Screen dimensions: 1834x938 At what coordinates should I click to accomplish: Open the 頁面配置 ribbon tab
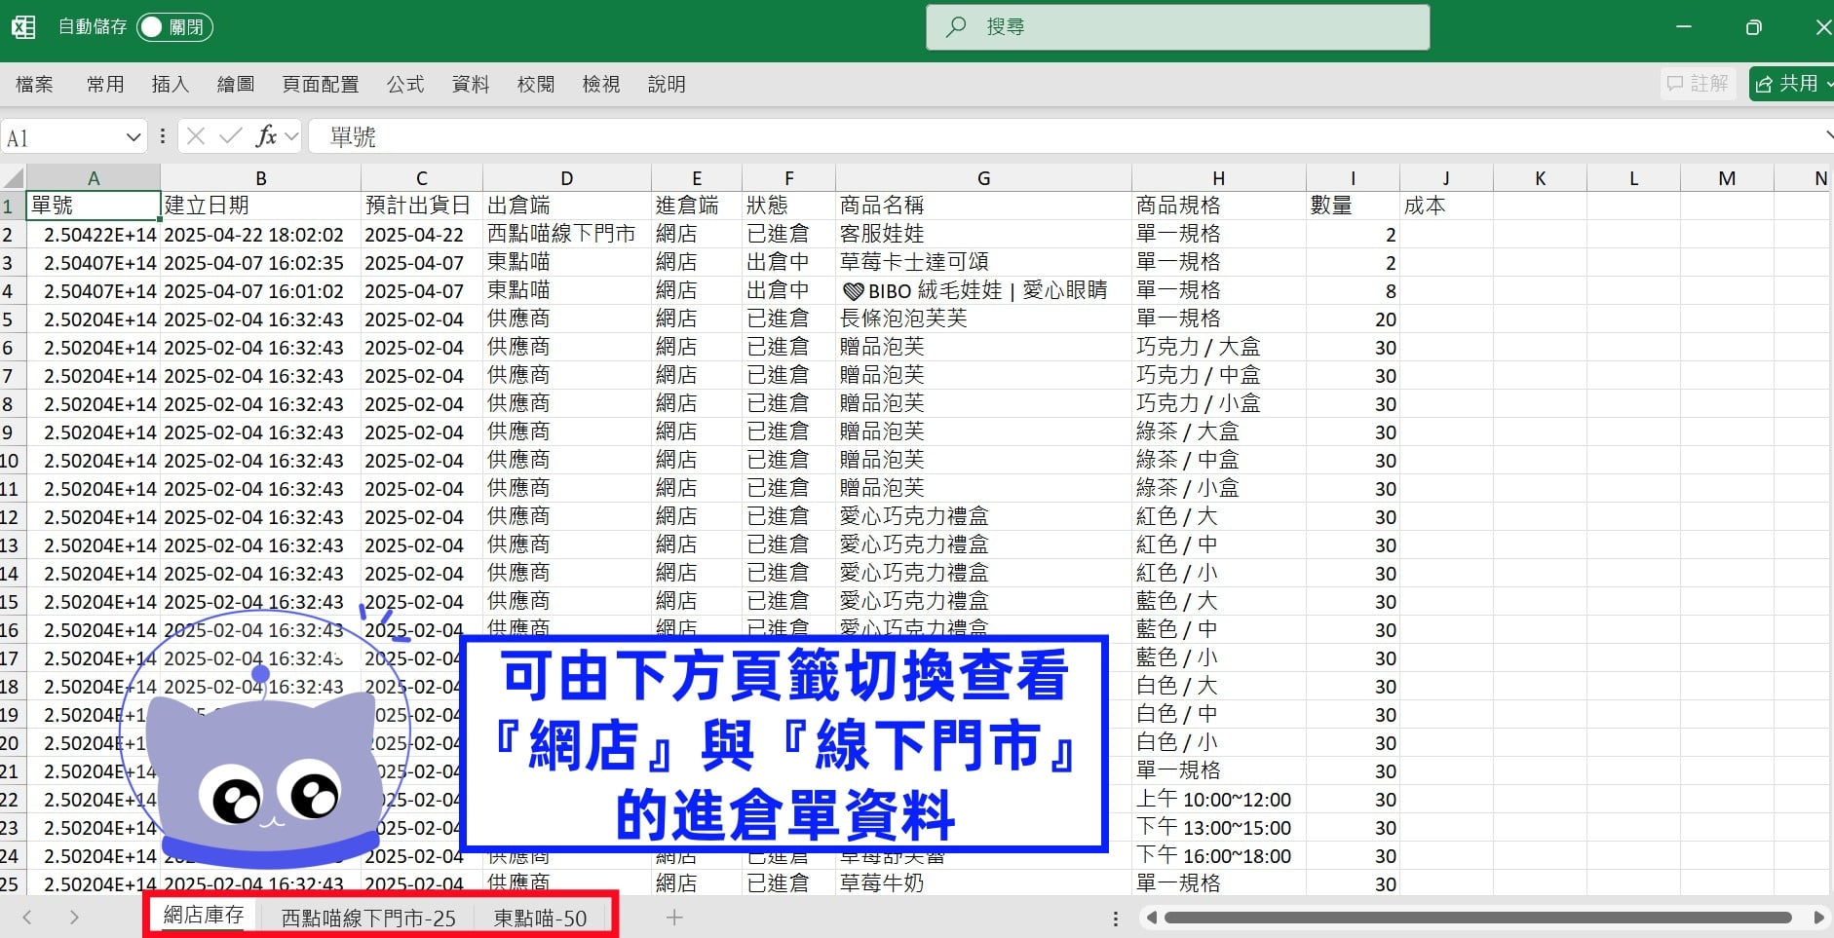(x=321, y=85)
